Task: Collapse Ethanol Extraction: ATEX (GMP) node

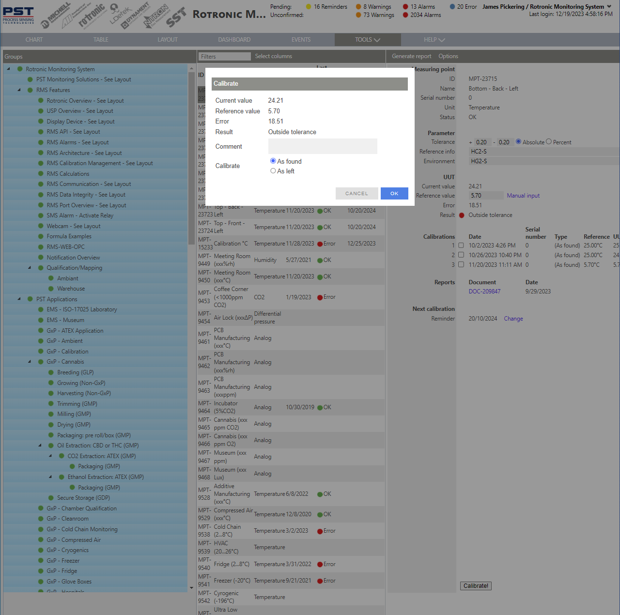Action: click(x=50, y=477)
